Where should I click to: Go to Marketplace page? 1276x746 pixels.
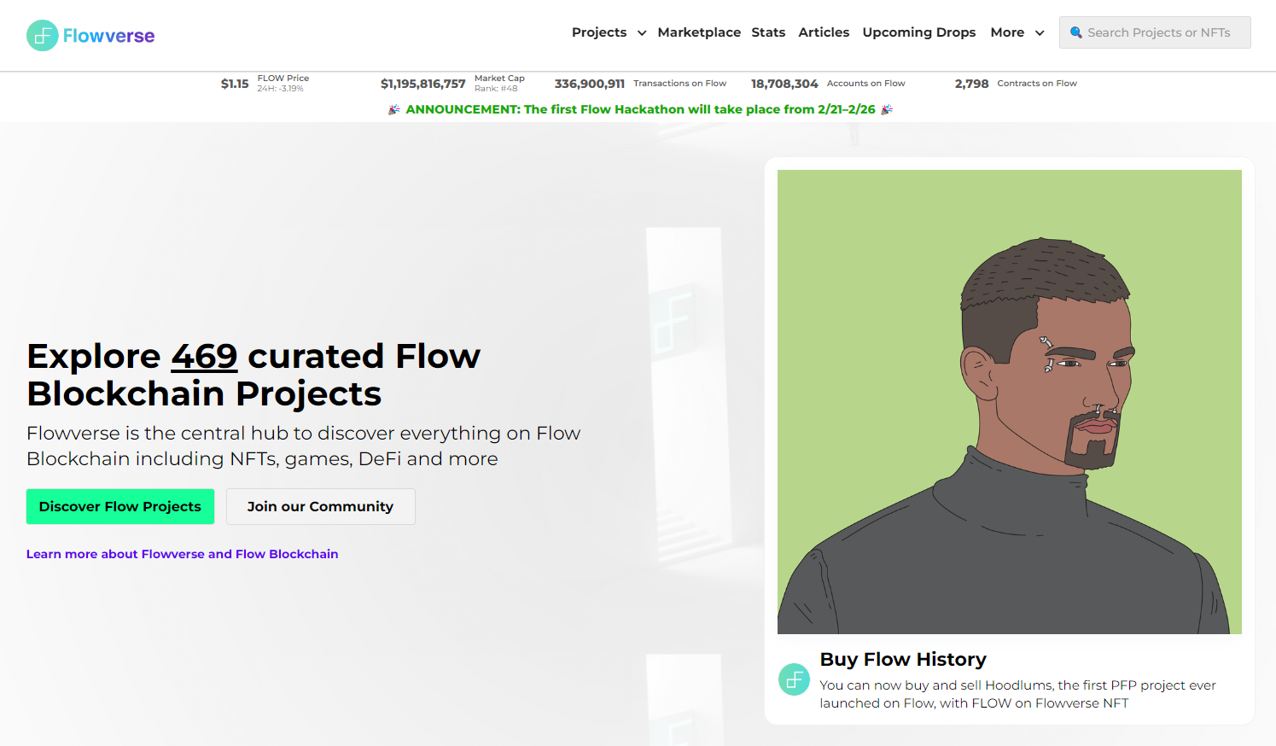pos(699,32)
